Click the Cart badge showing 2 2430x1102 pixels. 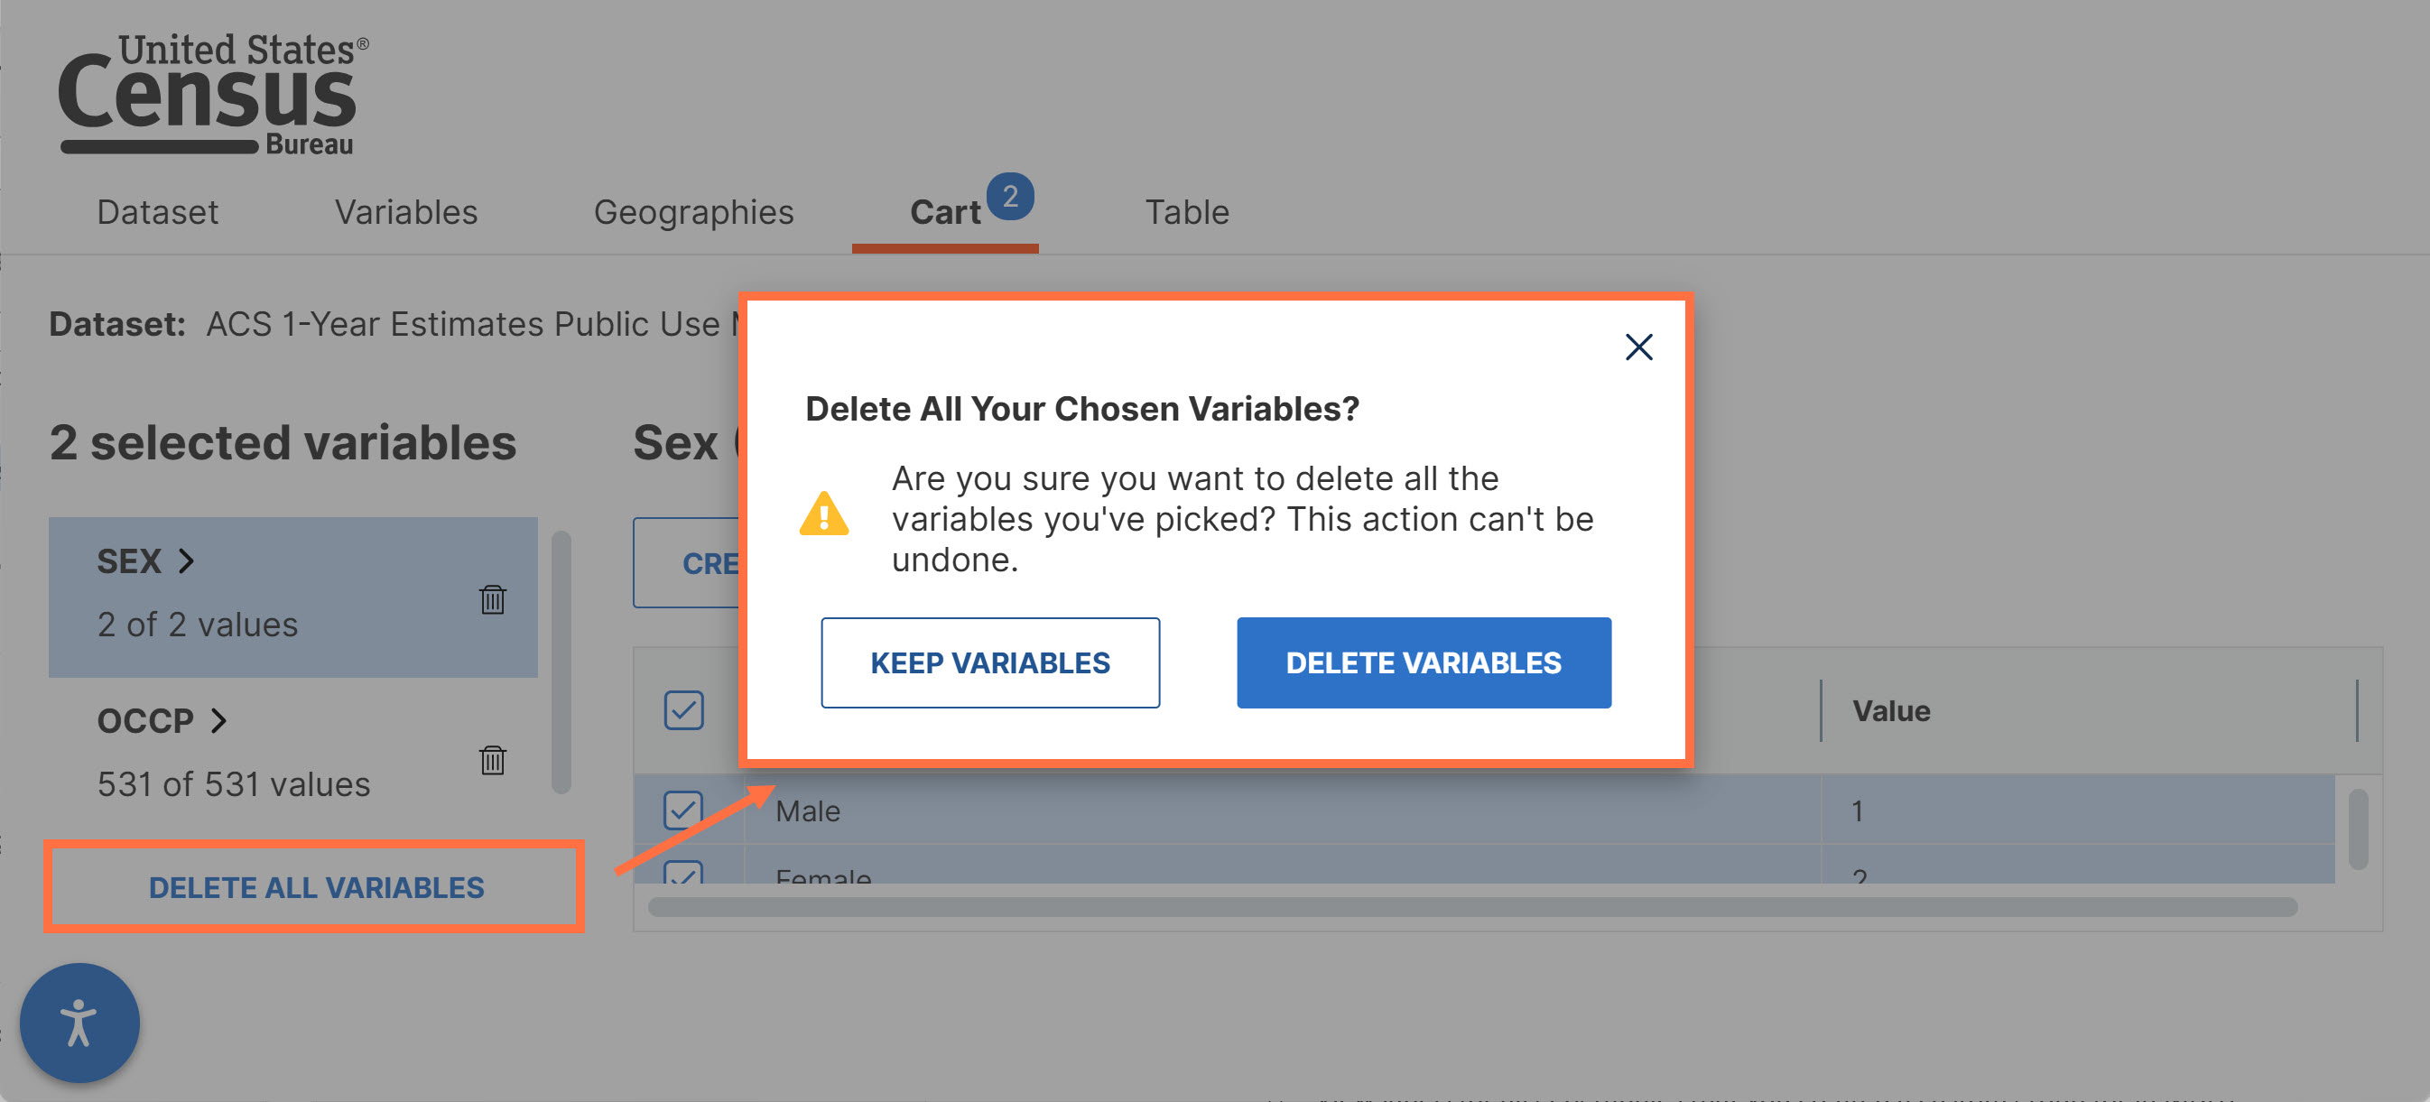(x=1010, y=196)
